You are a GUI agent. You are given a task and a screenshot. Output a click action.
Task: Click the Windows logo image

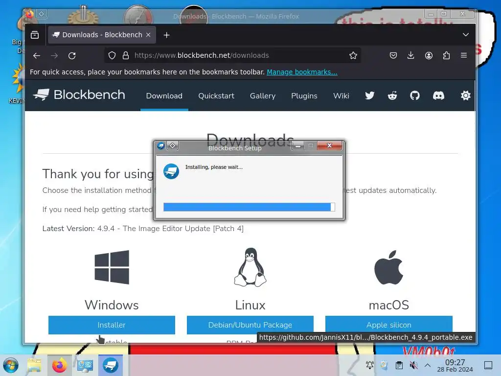(112, 267)
